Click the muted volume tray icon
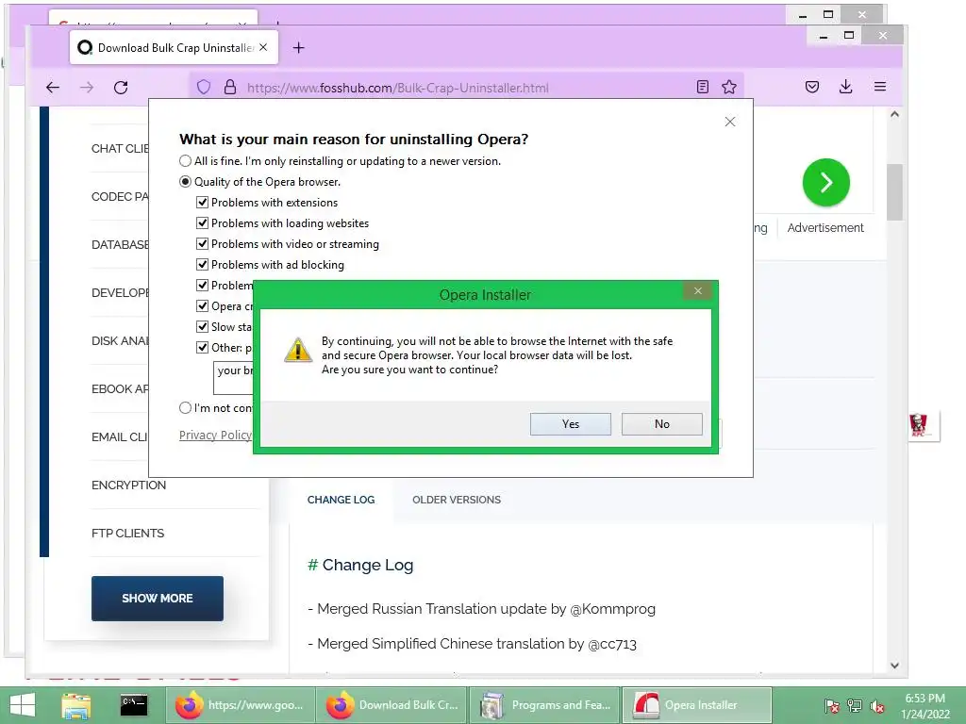 pyautogui.click(x=877, y=706)
